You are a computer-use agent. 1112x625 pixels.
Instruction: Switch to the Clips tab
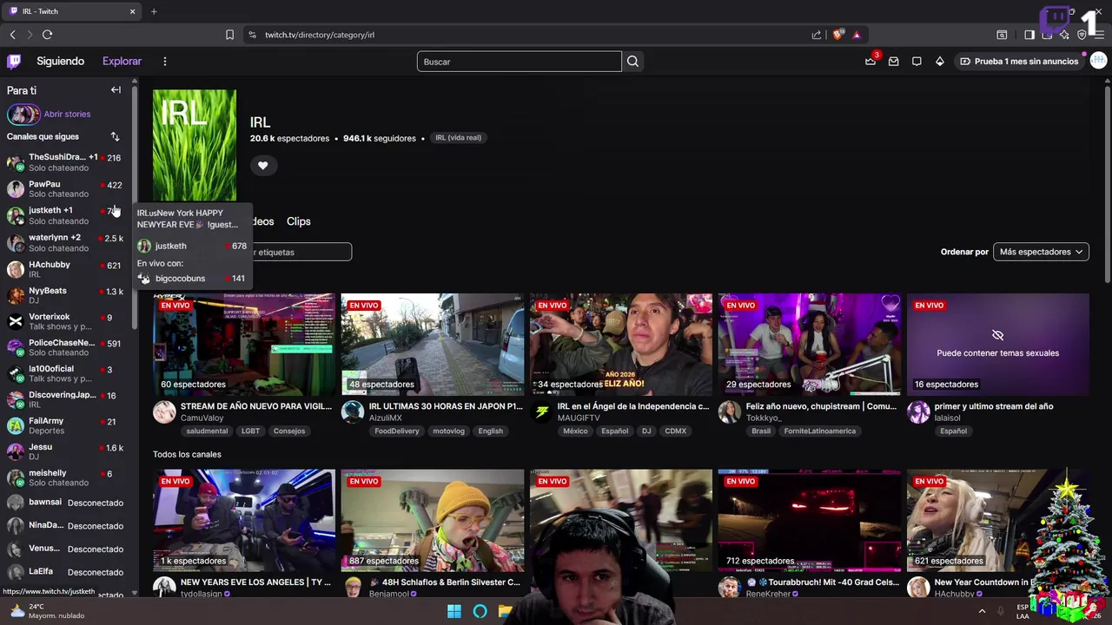[x=298, y=221]
